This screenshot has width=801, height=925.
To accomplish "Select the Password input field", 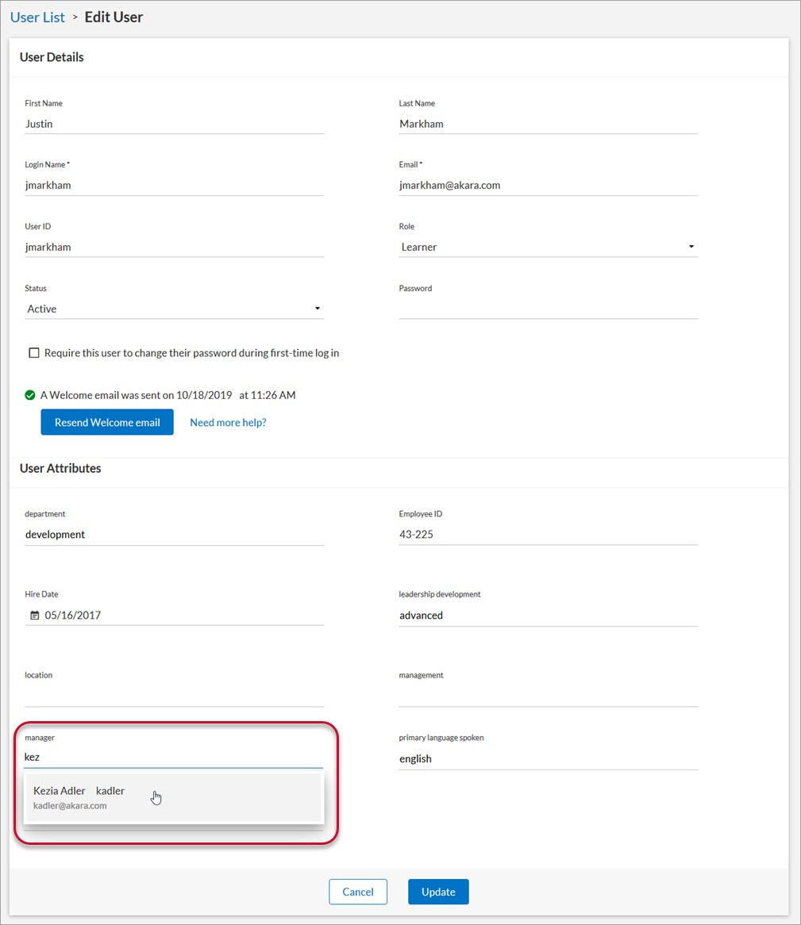I will pos(548,309).
